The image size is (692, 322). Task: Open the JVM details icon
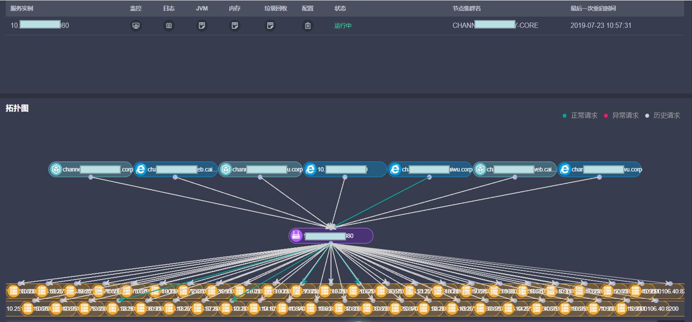[x=202, y=26]
